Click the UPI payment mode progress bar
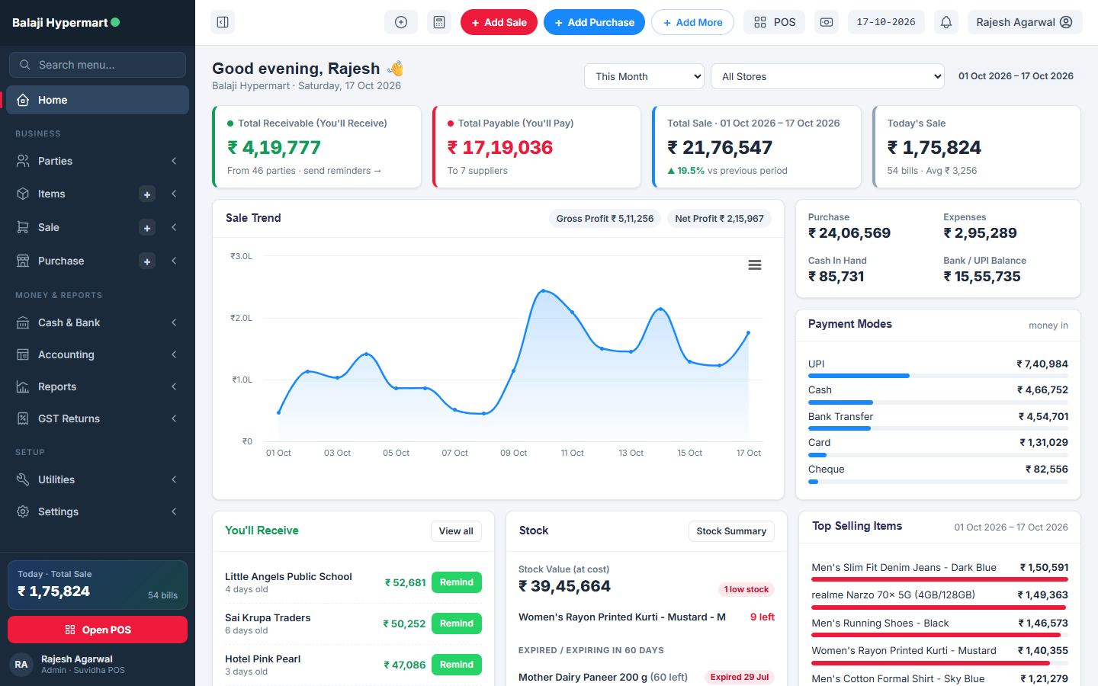Image resolution: width=1098 pixels, height=686 pixels. pos(938,376)
